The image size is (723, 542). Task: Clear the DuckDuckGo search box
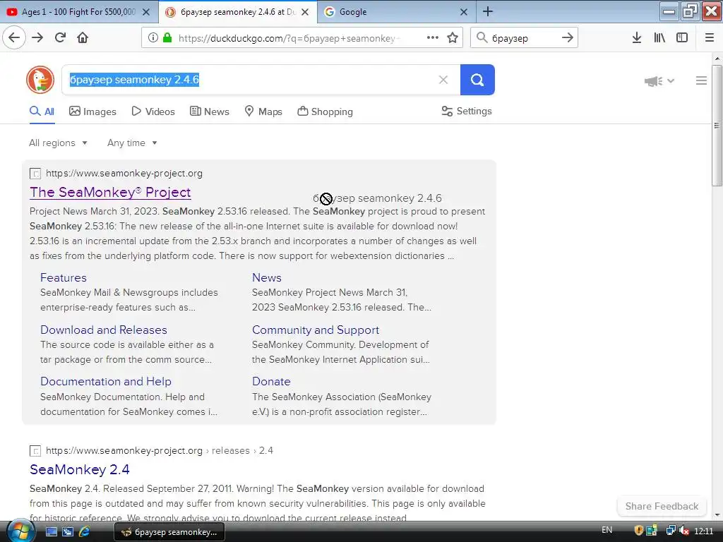click(x=443, y=80)
